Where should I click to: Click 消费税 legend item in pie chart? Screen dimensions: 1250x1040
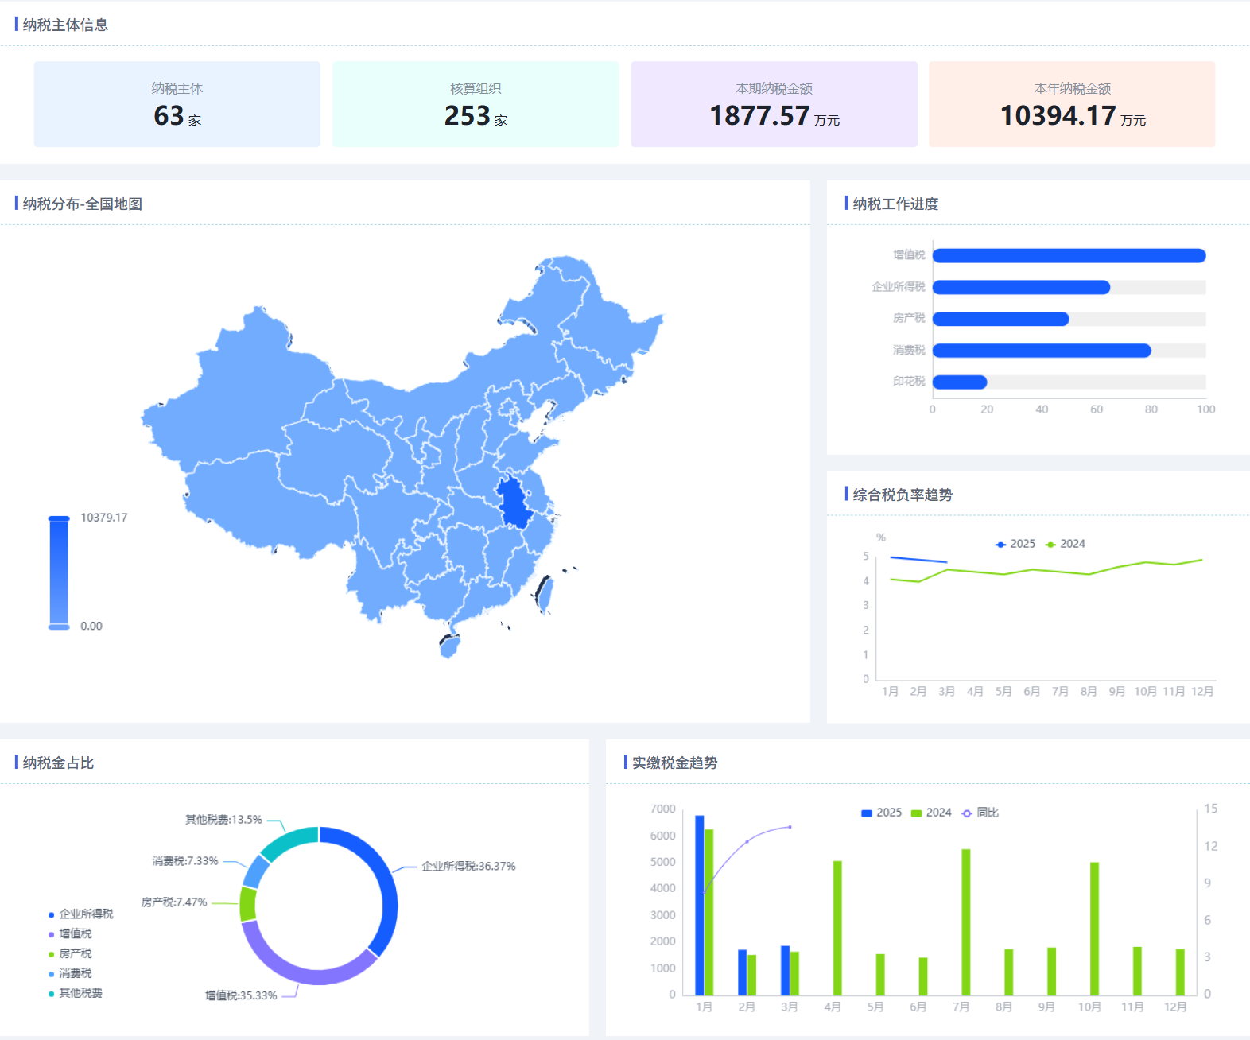click(x=70, y=973)
